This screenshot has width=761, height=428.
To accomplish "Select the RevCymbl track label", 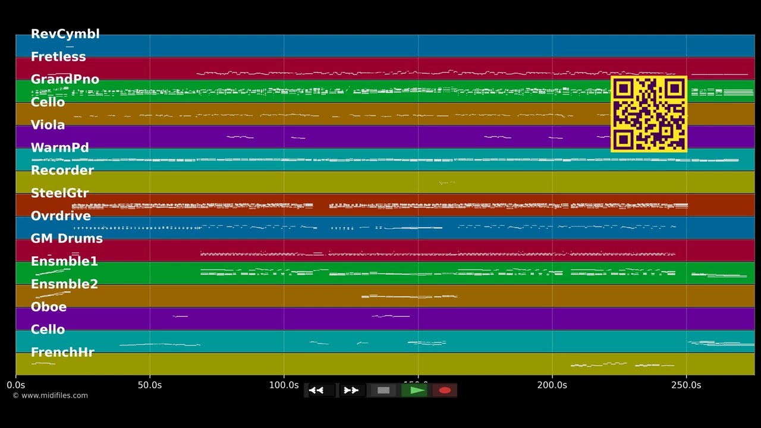I will pyautogui.click(x=65, y=34).
